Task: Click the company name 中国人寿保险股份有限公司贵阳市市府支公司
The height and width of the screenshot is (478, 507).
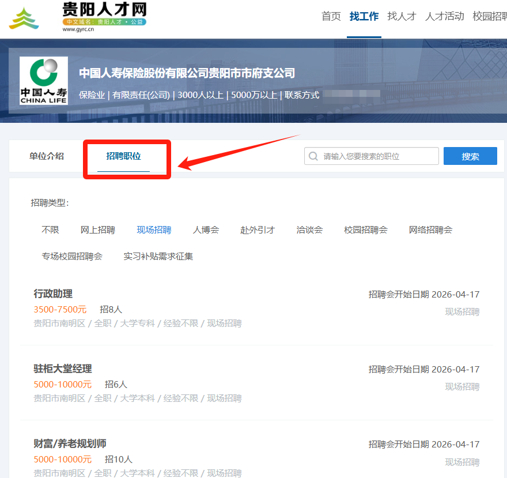Action: tap(187, 73)
